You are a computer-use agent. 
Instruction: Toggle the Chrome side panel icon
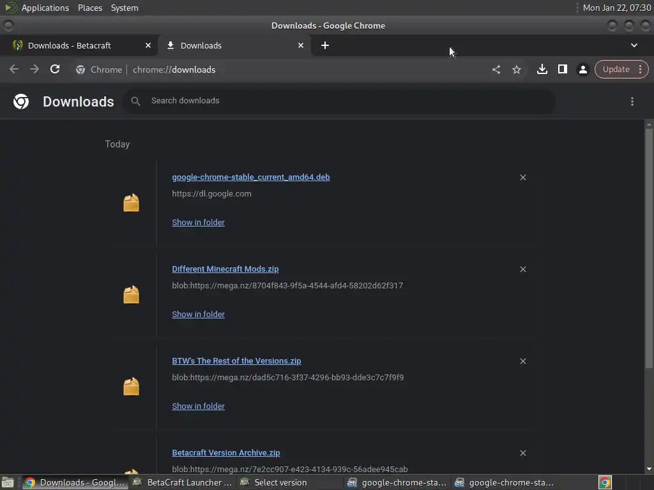562,69
